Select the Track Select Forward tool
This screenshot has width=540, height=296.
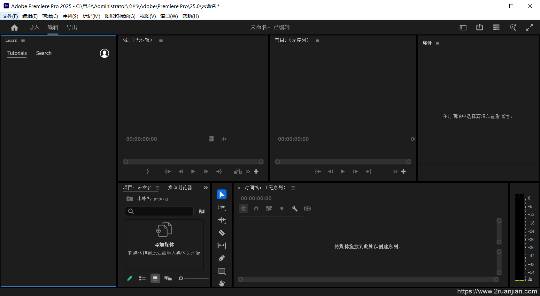pyautogui.click(x=222, y=207)
